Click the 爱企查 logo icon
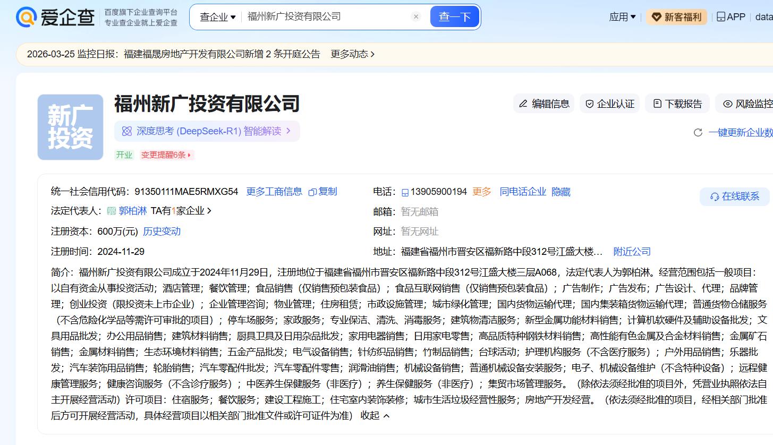 pyautogui.click(x=26, y=17)
